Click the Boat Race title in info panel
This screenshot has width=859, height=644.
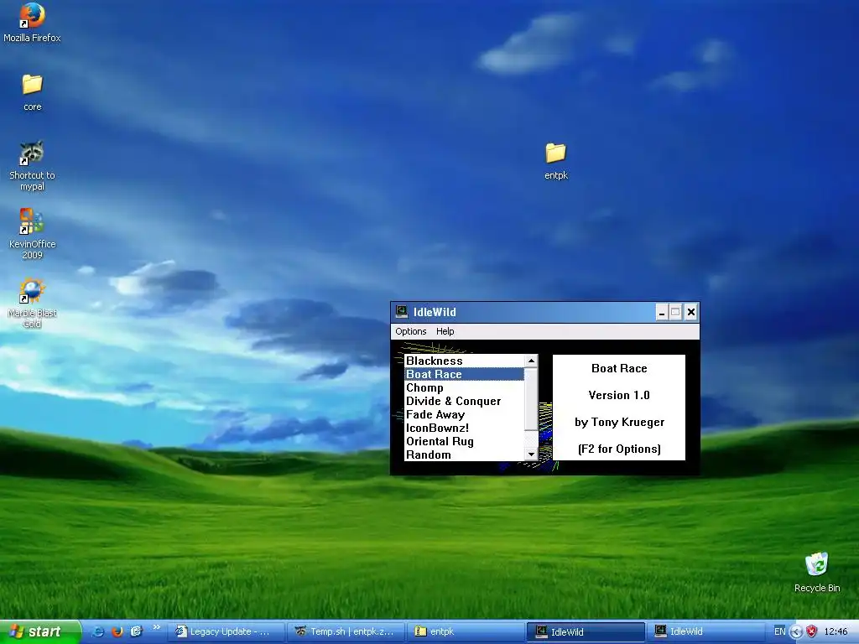coord(619,369)
